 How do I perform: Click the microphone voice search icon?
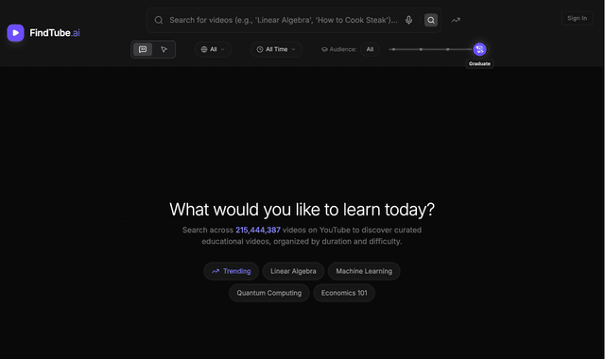coord(408,20)
